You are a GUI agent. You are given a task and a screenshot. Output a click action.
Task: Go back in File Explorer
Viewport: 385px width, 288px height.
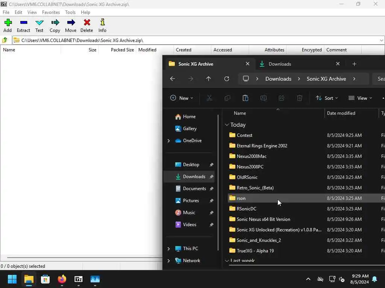point(173,79)
